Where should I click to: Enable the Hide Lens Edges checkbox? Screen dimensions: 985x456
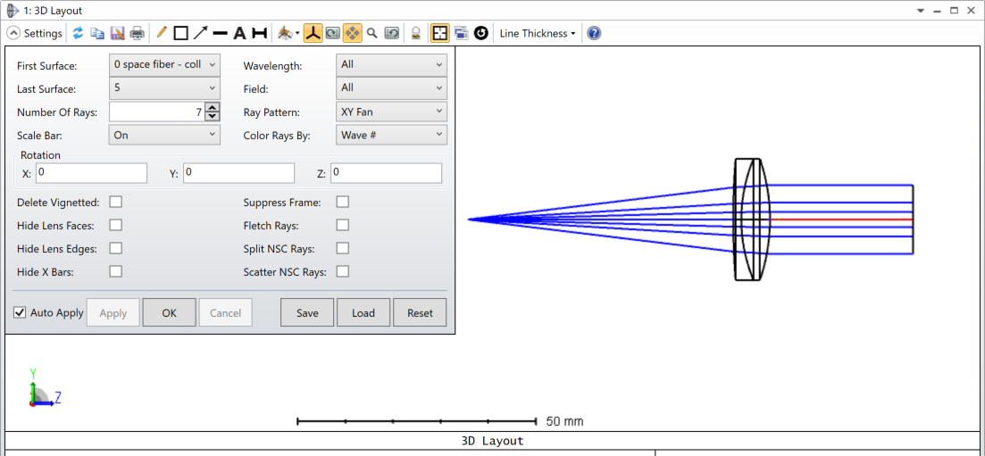(x=115, y=248)
